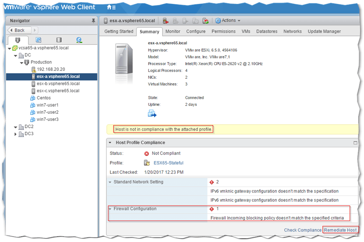Open the Back history forward arrow

35,30
